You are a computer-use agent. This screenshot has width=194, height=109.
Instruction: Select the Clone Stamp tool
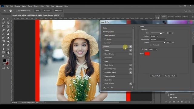click(8, 34)
